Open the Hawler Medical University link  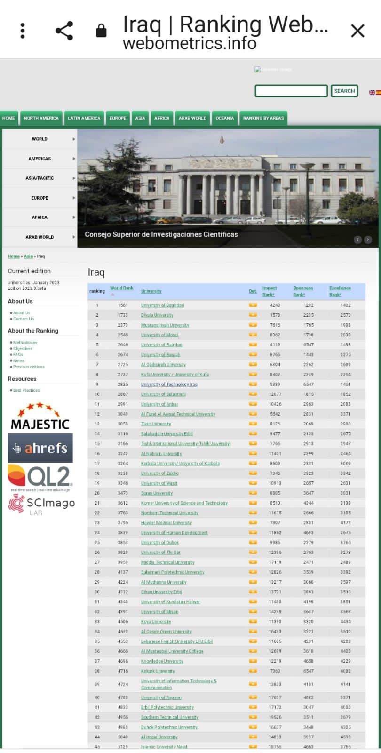[x=167, y=523]
